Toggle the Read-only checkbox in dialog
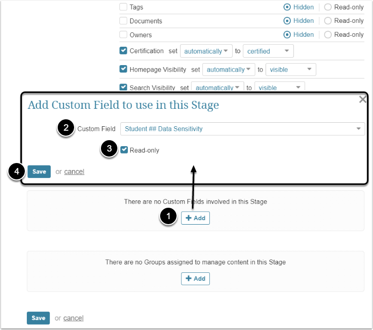 [x=124, y=150]
